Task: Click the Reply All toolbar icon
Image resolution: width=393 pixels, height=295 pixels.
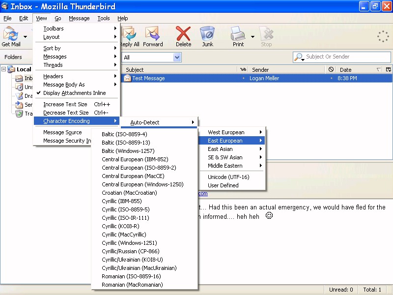Action: 129,33
